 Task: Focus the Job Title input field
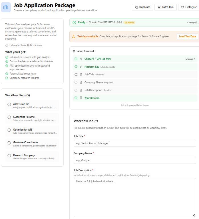pos(135,143)
